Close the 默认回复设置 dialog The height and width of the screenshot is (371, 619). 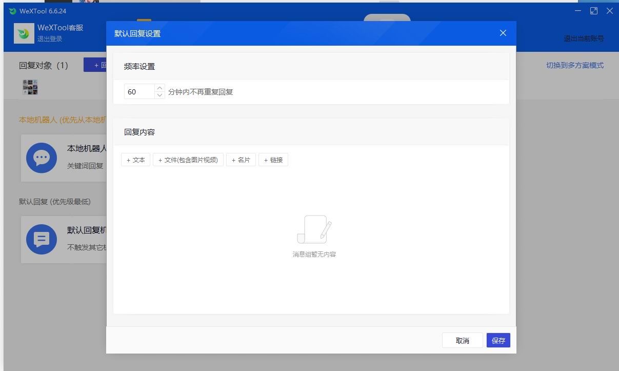click(x=503, y=33)
